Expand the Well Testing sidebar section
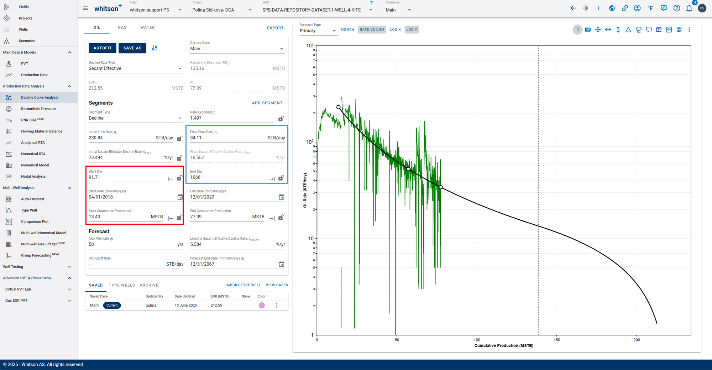This screenshot has height=370, width=712. (x=37, y=267)
